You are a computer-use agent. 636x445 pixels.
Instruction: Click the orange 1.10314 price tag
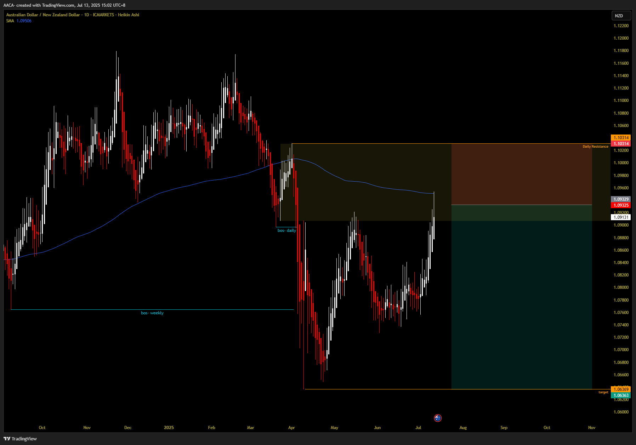(621, 138)
